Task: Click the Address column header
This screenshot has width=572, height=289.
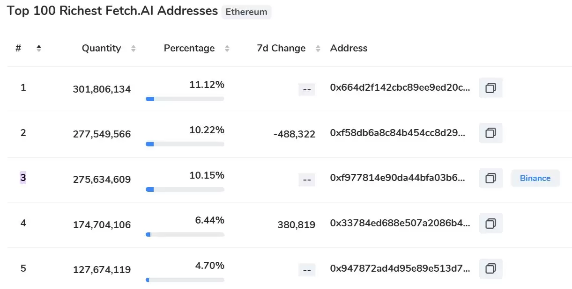Action: click(x=349, y=48)
